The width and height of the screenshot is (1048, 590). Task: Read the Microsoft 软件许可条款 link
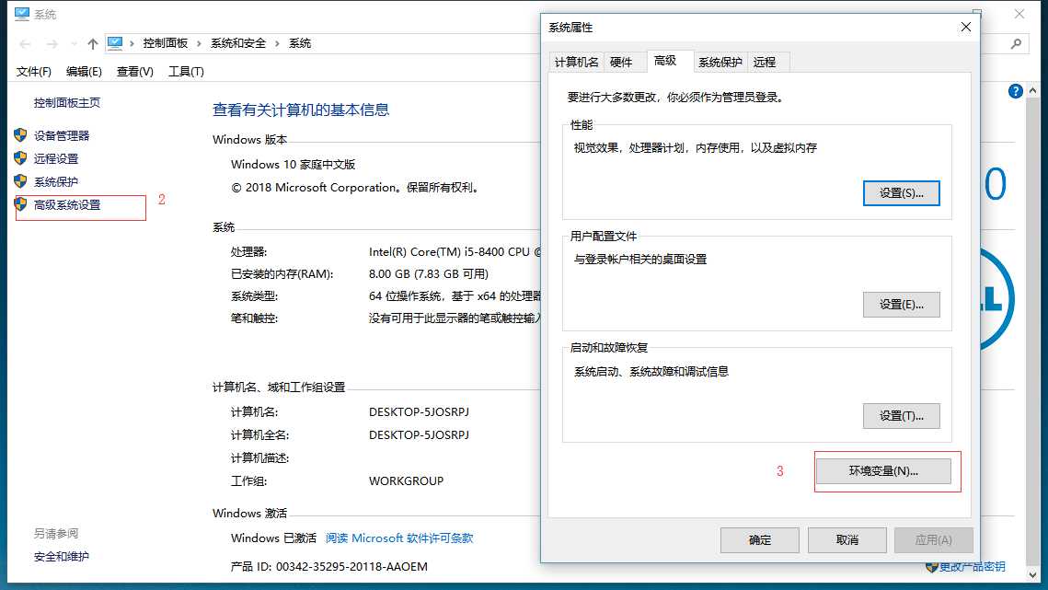coord(399,538)
